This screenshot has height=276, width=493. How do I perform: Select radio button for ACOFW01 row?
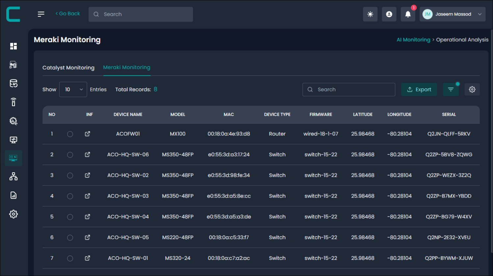click(x=70, y=134)
